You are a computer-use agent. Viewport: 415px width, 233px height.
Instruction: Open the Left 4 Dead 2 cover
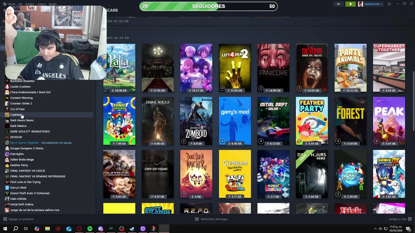pos(235,68)
